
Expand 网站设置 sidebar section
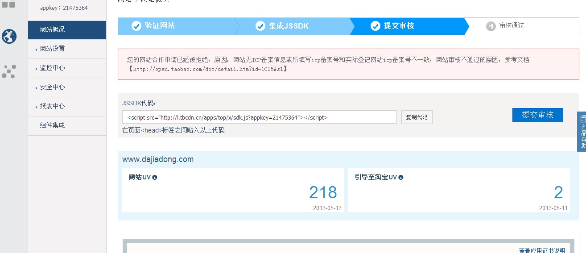67,49
